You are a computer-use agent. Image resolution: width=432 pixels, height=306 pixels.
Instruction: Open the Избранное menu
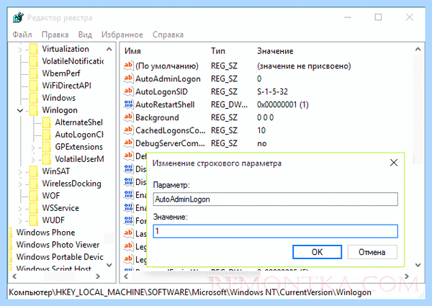(x=122, y=35)
